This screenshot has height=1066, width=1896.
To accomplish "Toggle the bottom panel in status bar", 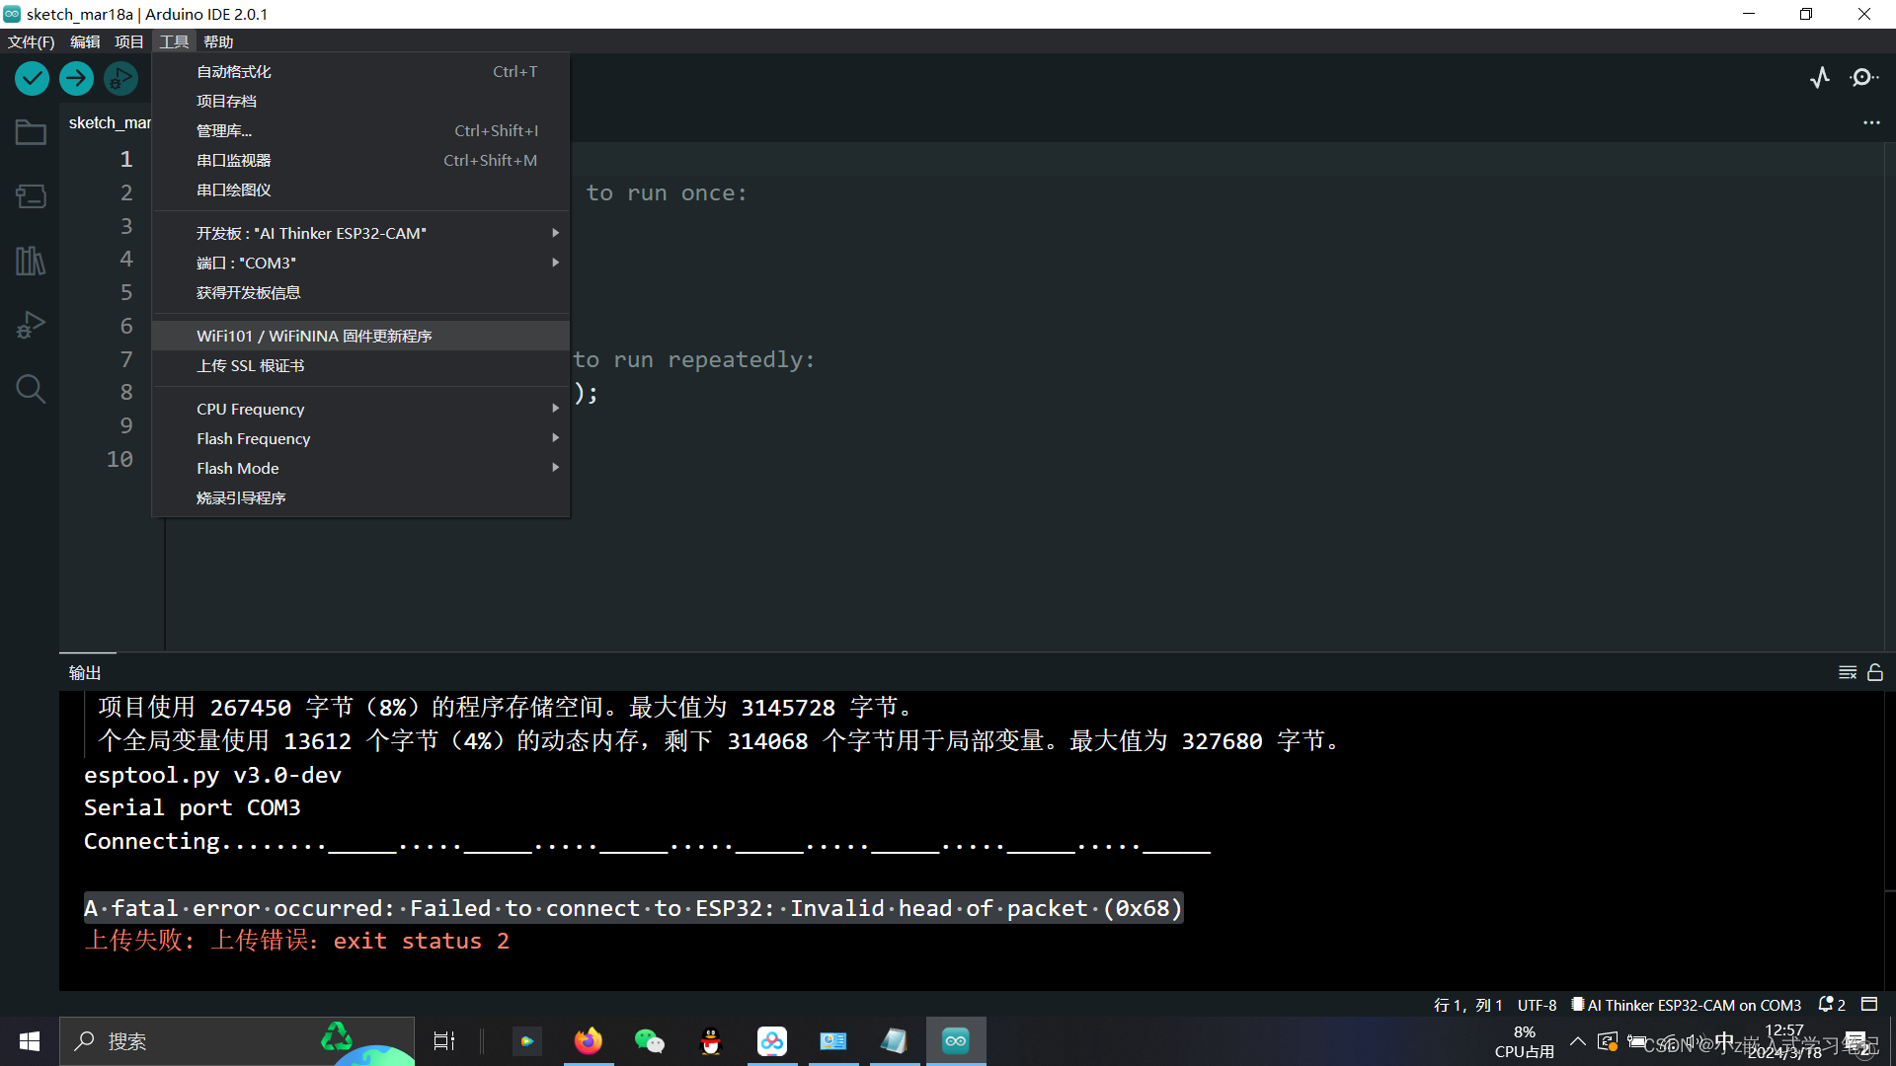I will (x=1869, y=1004).
